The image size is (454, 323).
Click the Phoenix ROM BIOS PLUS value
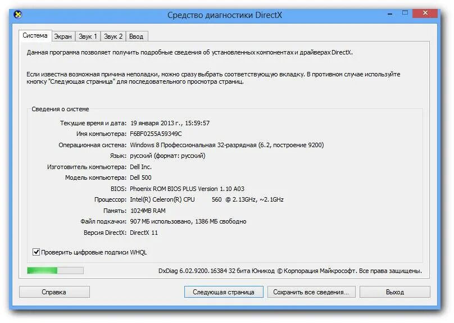pos(187,189)
